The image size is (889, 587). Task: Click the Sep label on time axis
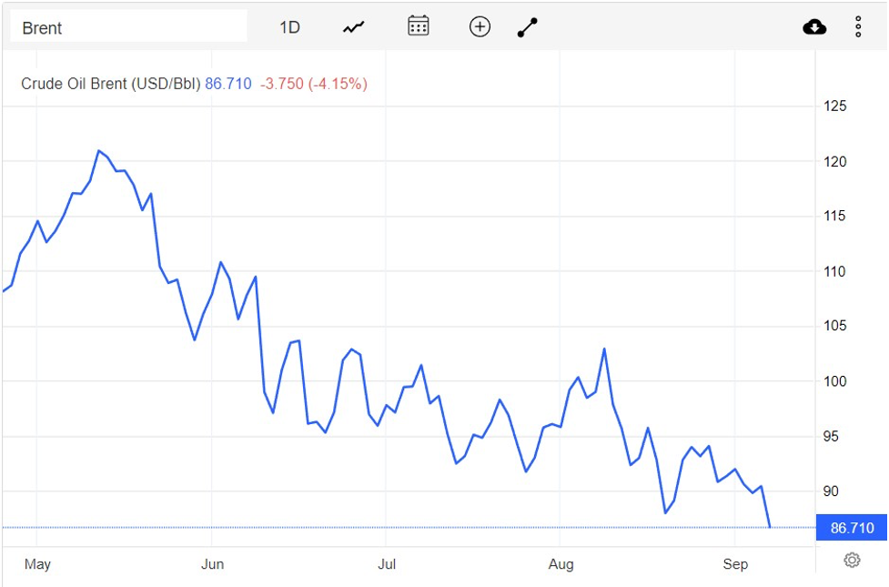(735, 564)
